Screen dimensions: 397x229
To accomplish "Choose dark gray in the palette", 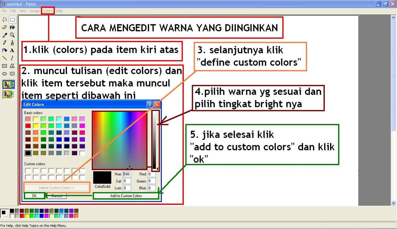I will (17, 211).
